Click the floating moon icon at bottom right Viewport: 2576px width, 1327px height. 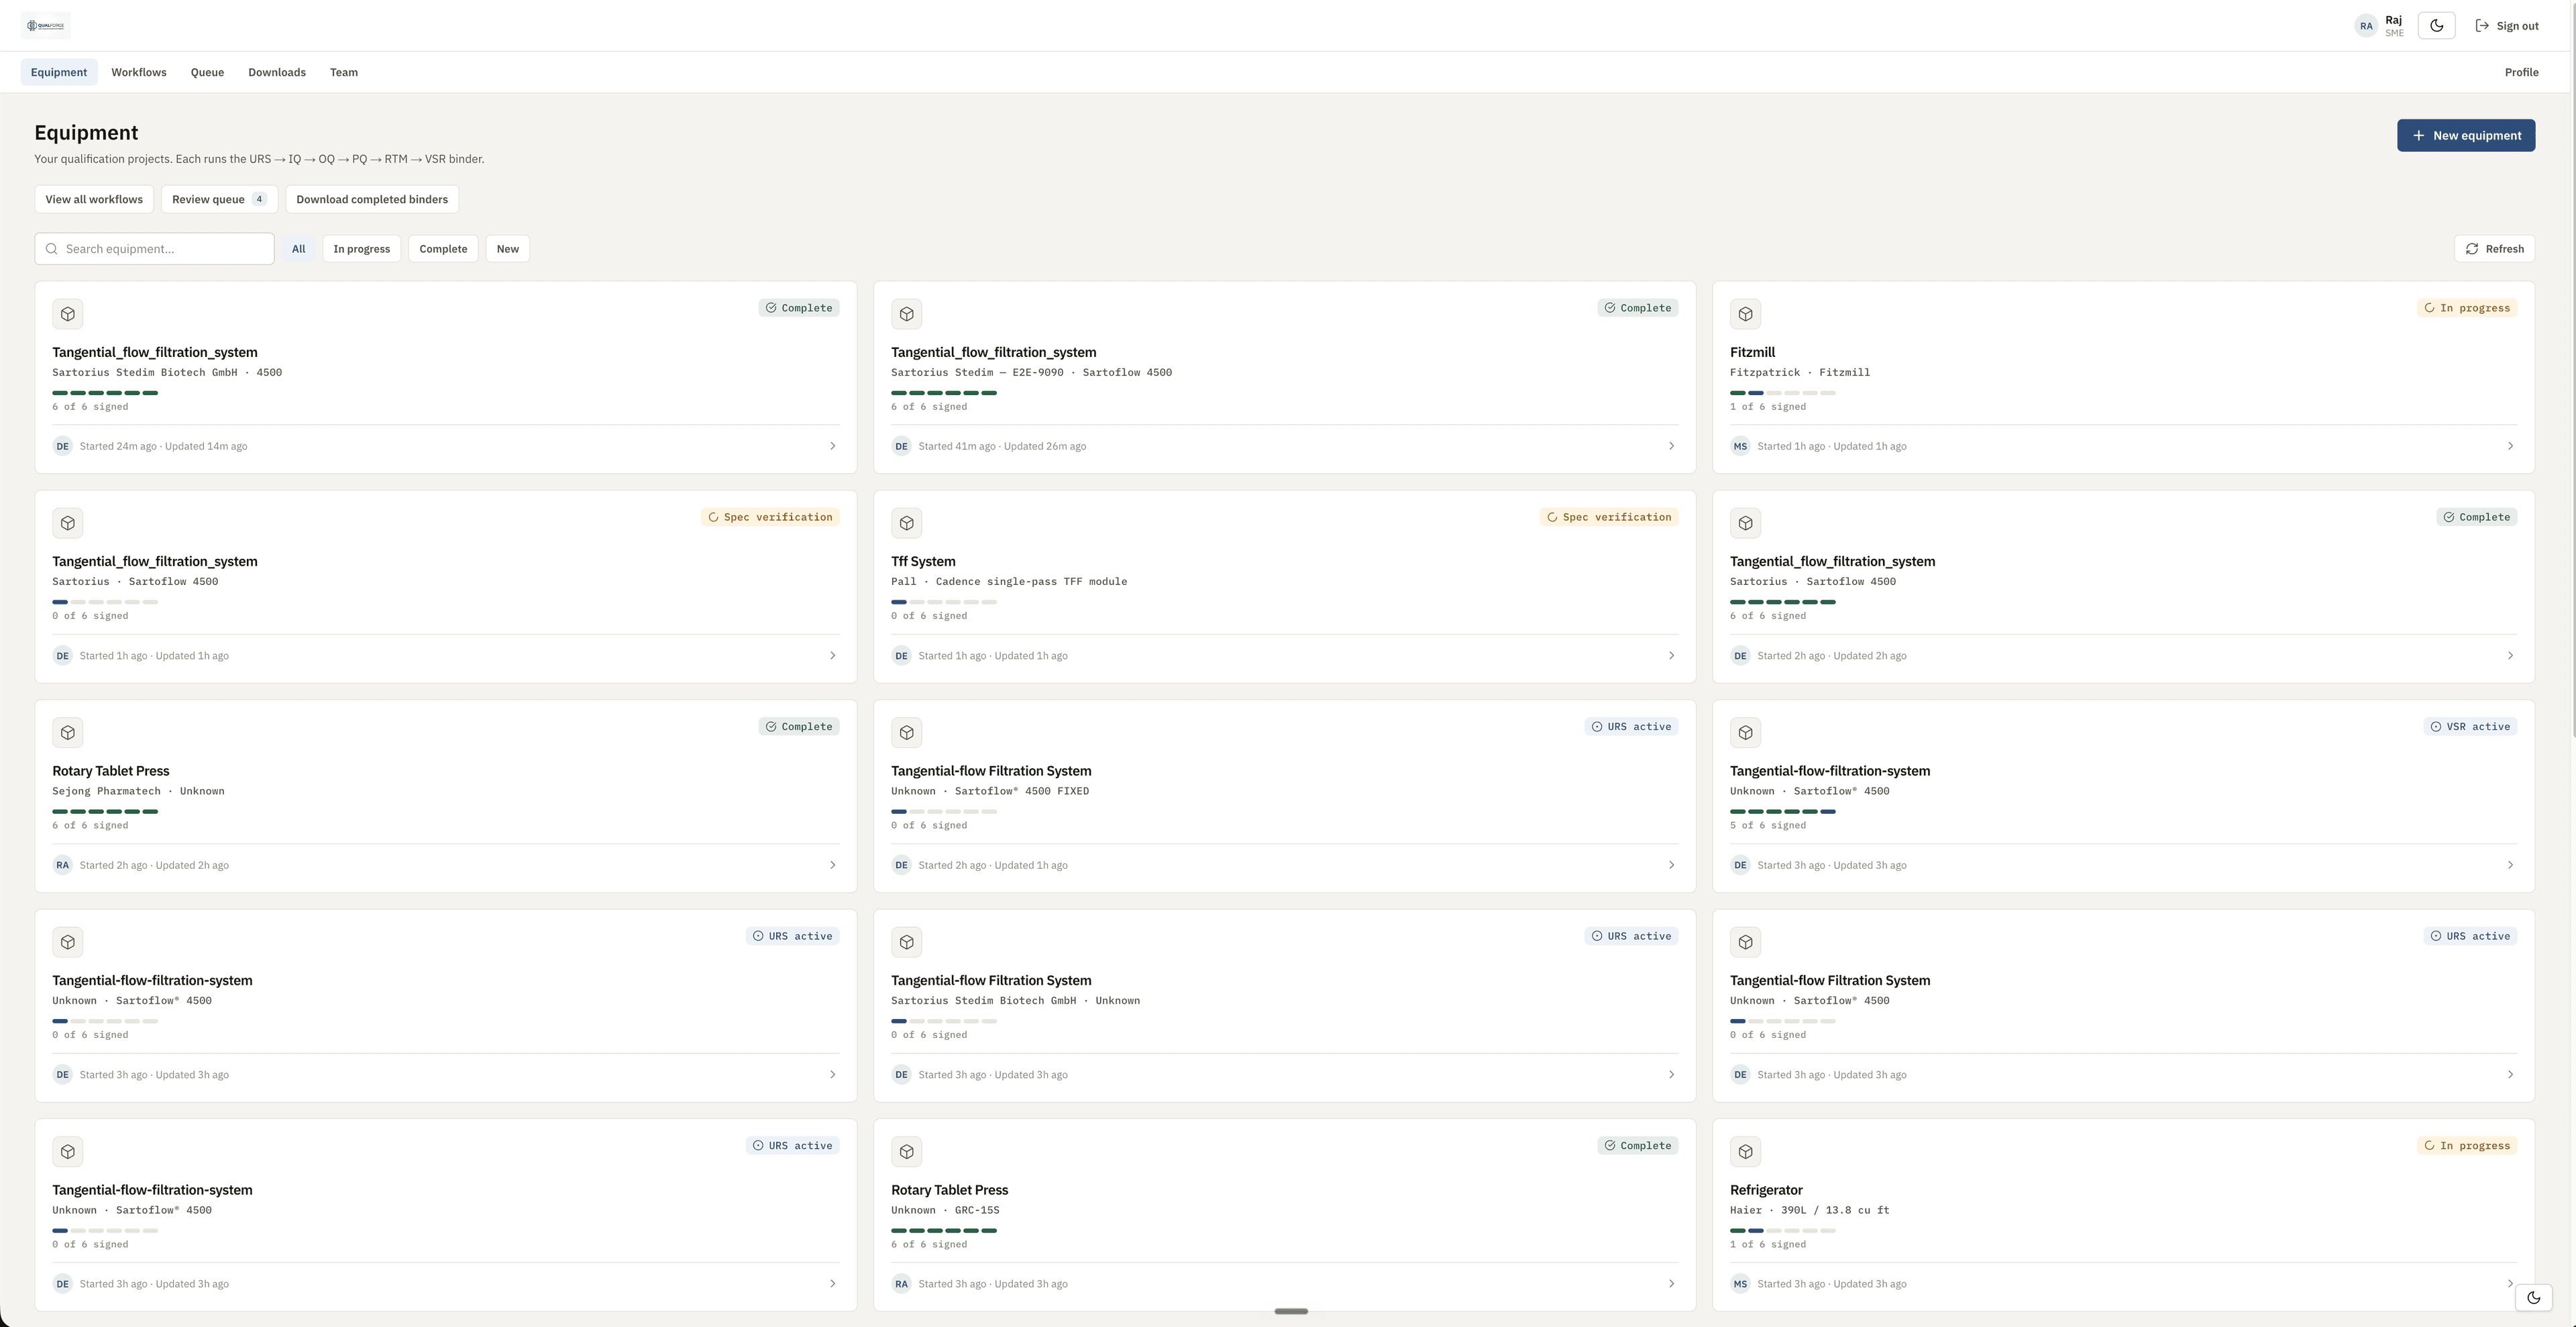(2533, 1298)
